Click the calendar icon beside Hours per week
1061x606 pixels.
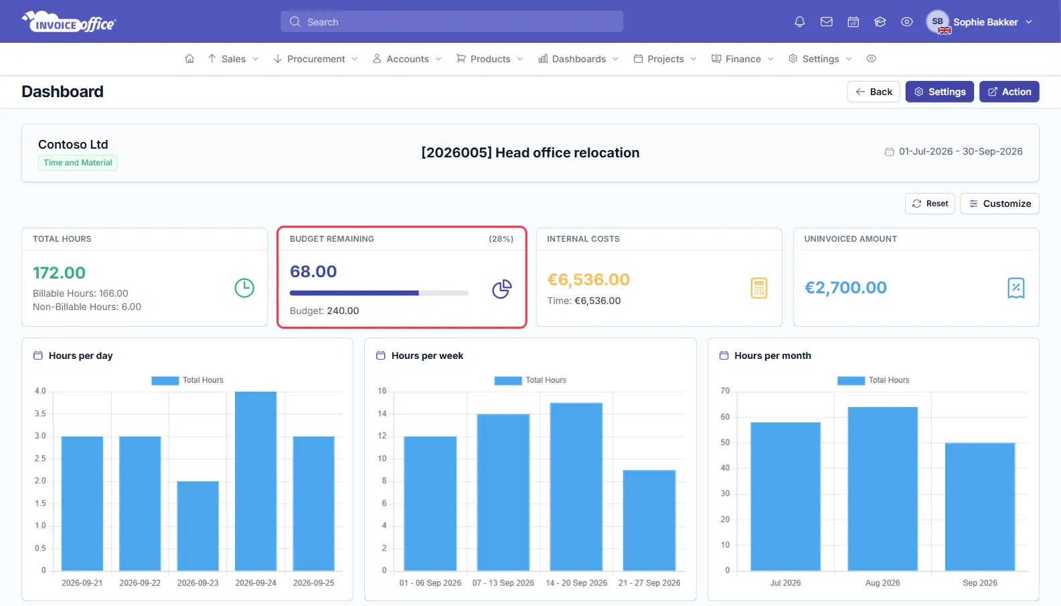pos(381,356)
